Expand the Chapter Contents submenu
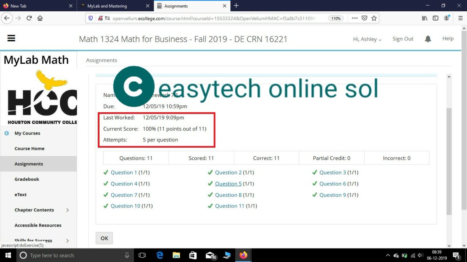467x262 pixels. click(x=67, y=210)
